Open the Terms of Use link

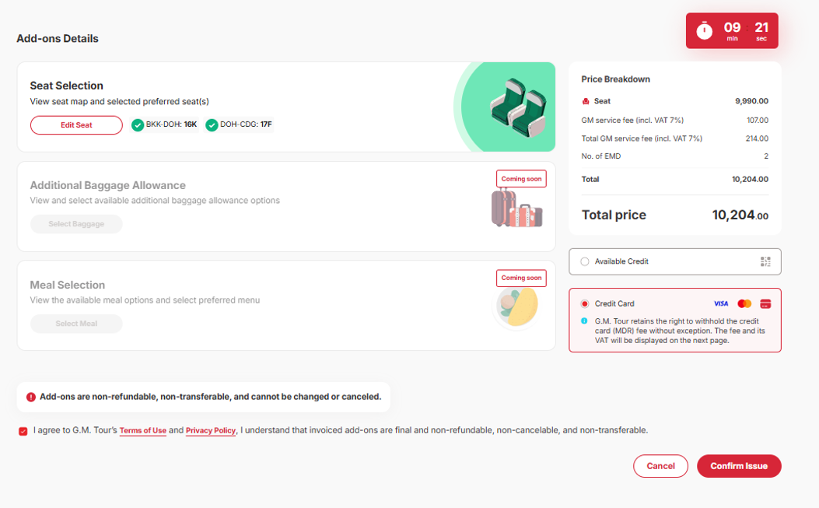142,431
